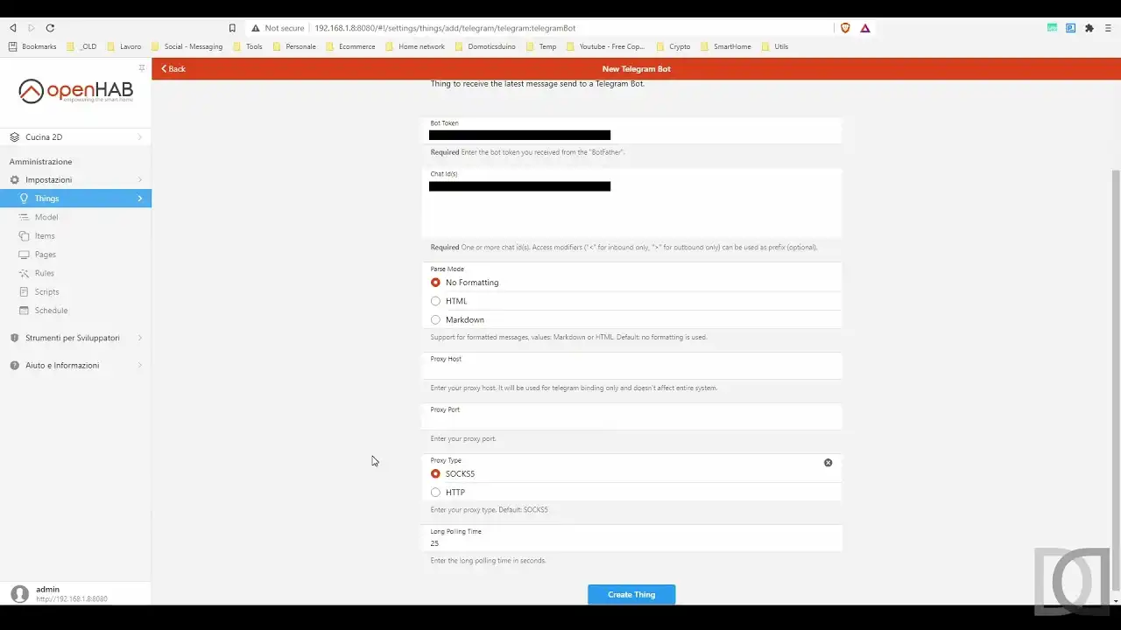Click the Back link in header

(173, 69)
